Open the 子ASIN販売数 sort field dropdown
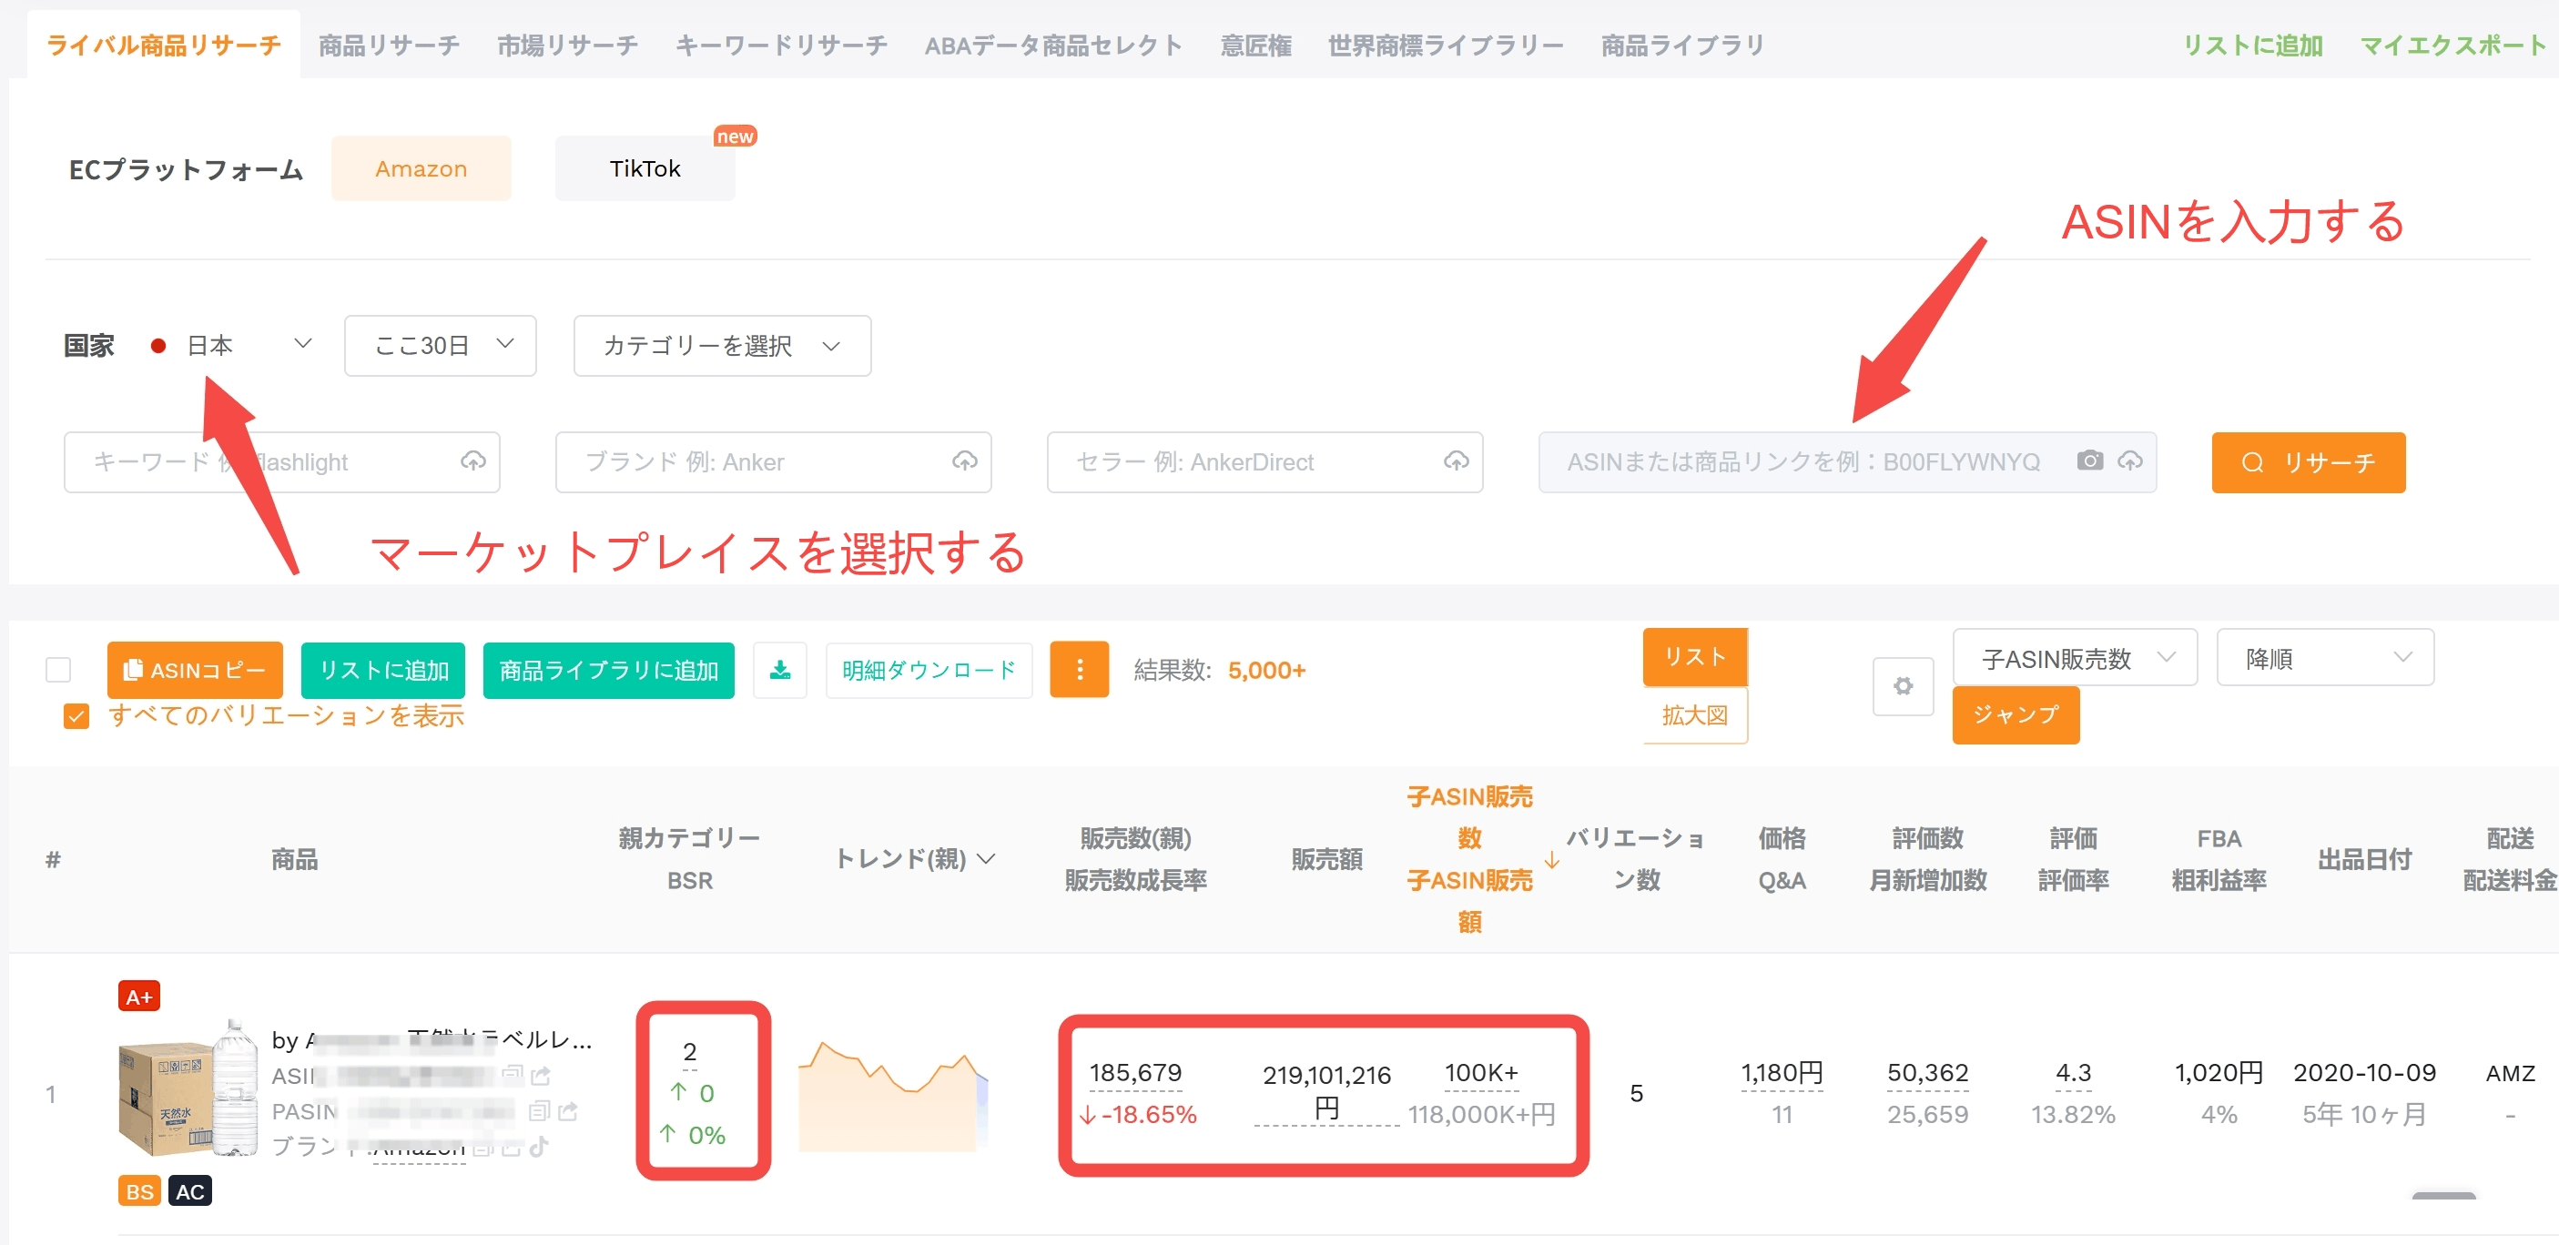Viewport: 2559px width, 1245px height. click(x=2074, y=657)
